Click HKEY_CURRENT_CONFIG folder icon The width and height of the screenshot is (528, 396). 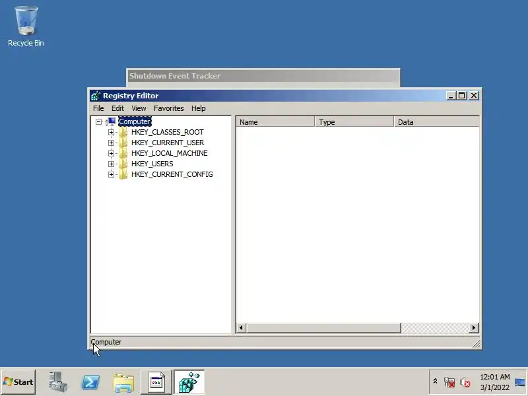[123, 174]
